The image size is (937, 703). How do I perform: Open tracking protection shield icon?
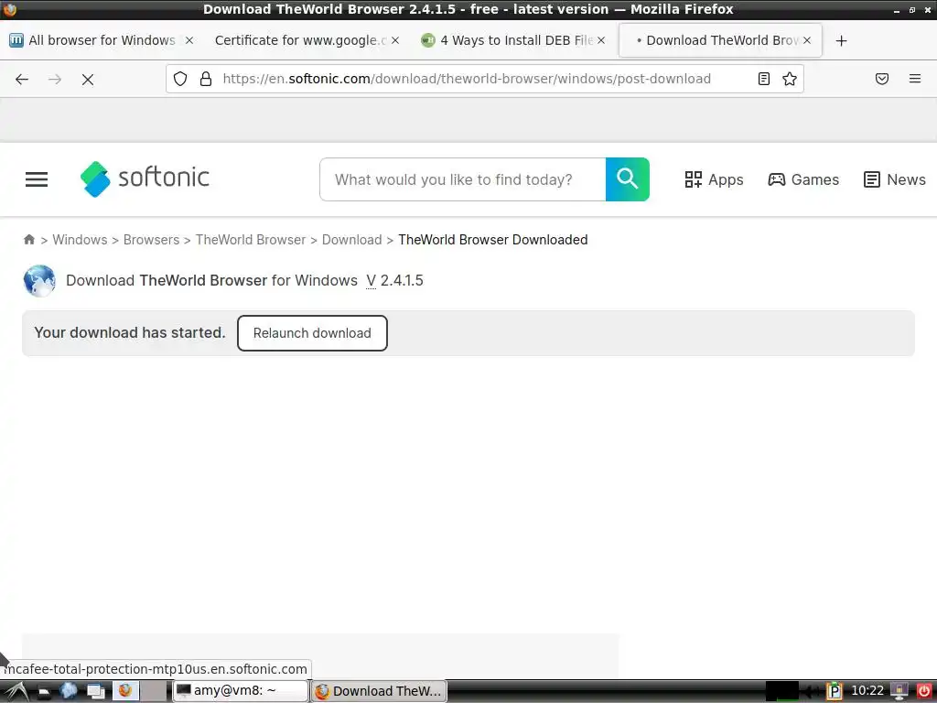pos(180,79)
